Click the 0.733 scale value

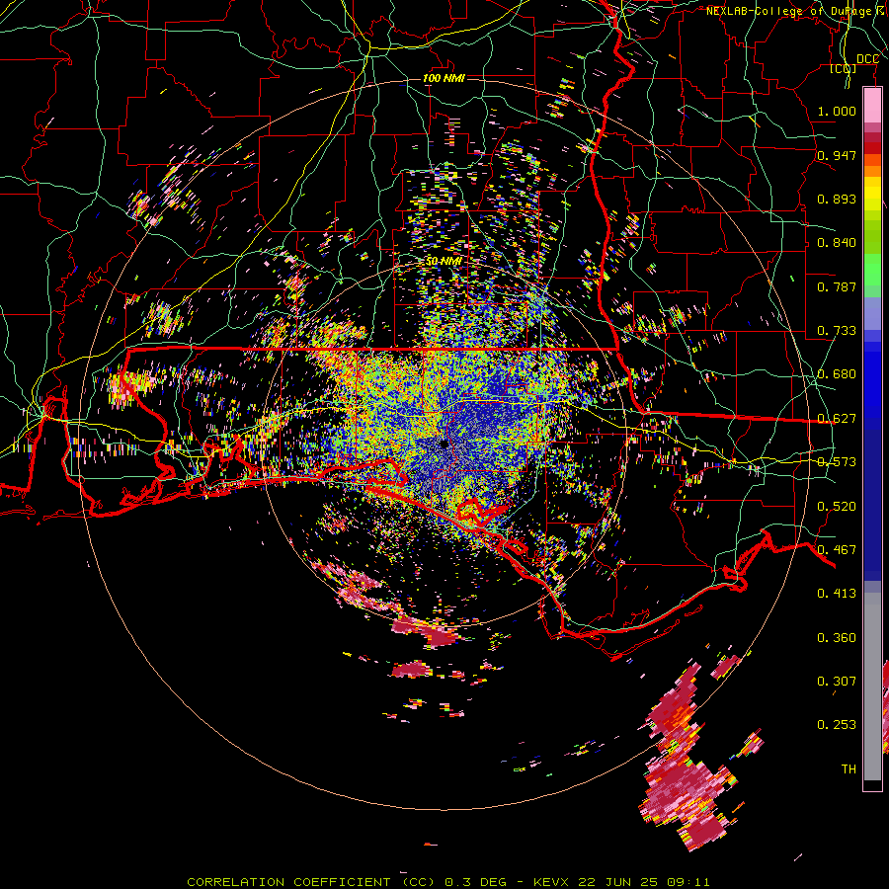(837, 331)
